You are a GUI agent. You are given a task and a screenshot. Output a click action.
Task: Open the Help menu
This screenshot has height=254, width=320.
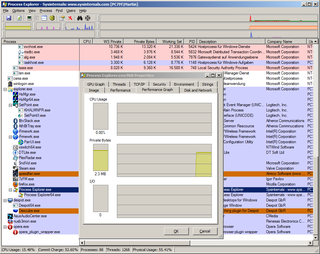point(83,11)
